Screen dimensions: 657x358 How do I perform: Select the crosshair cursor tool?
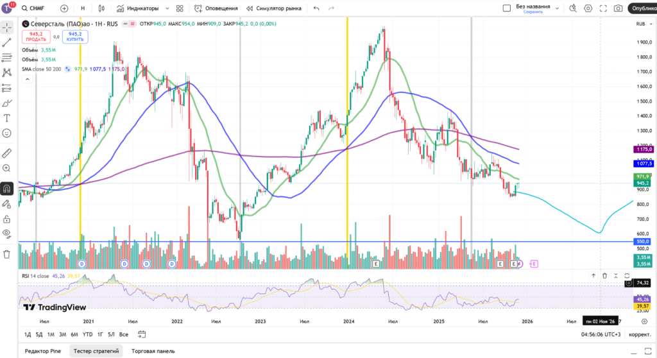[6, 28]
